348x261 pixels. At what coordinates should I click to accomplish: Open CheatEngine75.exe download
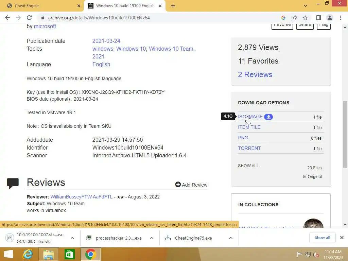(189, 238)
